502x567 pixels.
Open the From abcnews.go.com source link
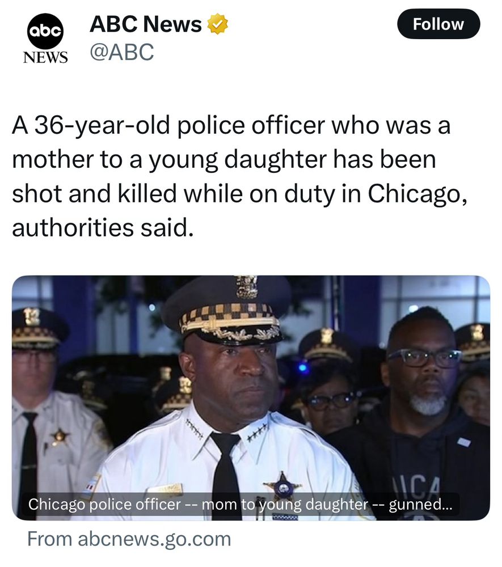tap(129, 539)
